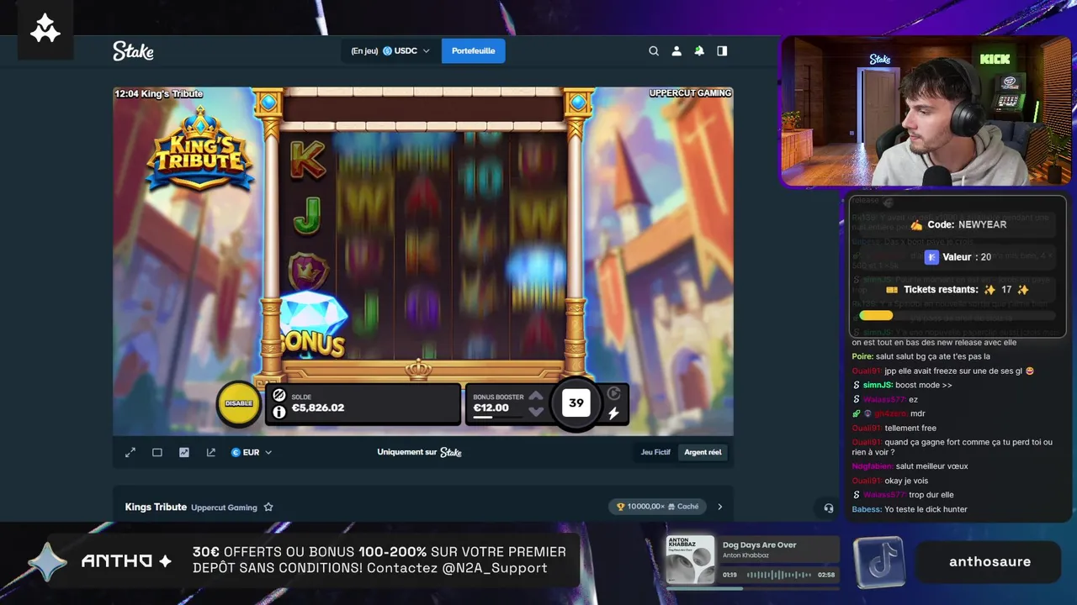The width and height of the screenshot is (1077, 605).
Task: Click the 'Kings Tribute' game title
Action: pyautogui.click(x=156, y=508)
